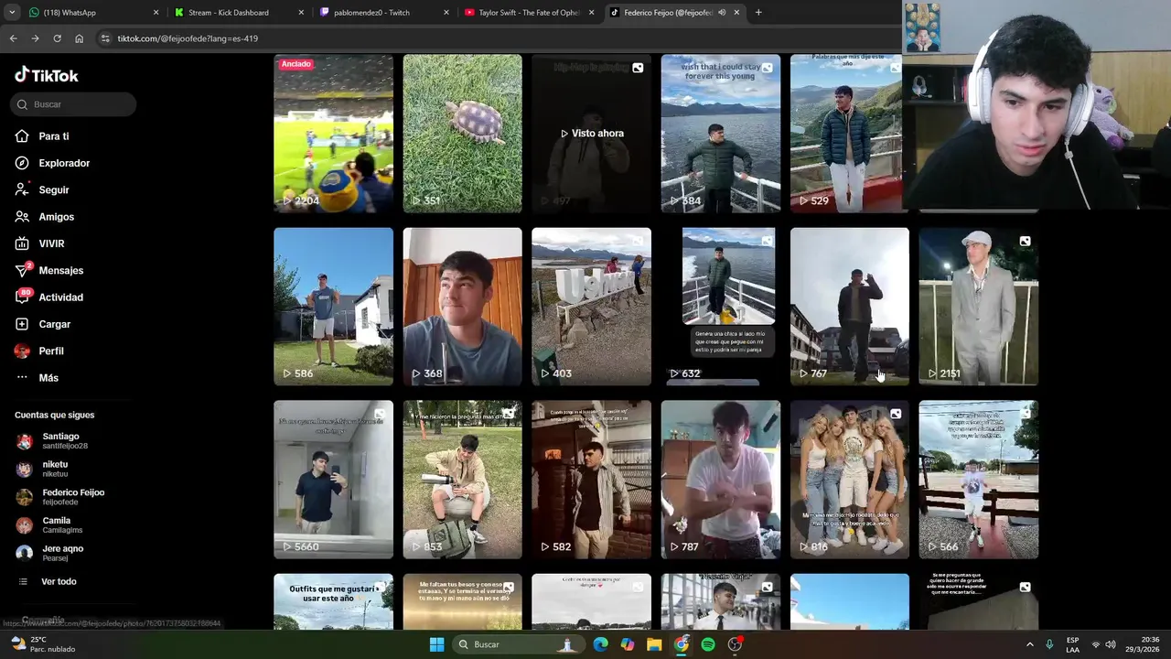Focus the TikTok Buscar search field
Viewport: 1171px width, 659px height.
(74, 104)
